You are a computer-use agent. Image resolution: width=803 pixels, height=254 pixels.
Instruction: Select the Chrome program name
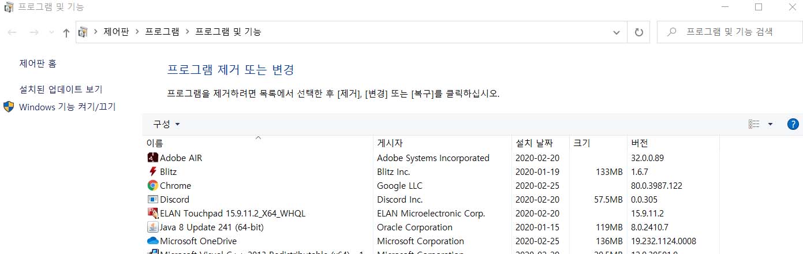(175, 185)
